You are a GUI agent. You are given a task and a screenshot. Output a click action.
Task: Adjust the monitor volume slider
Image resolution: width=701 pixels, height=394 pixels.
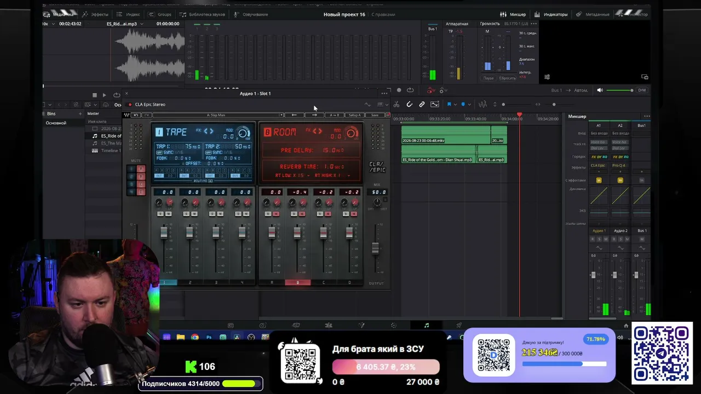click(x=620, y=90)
